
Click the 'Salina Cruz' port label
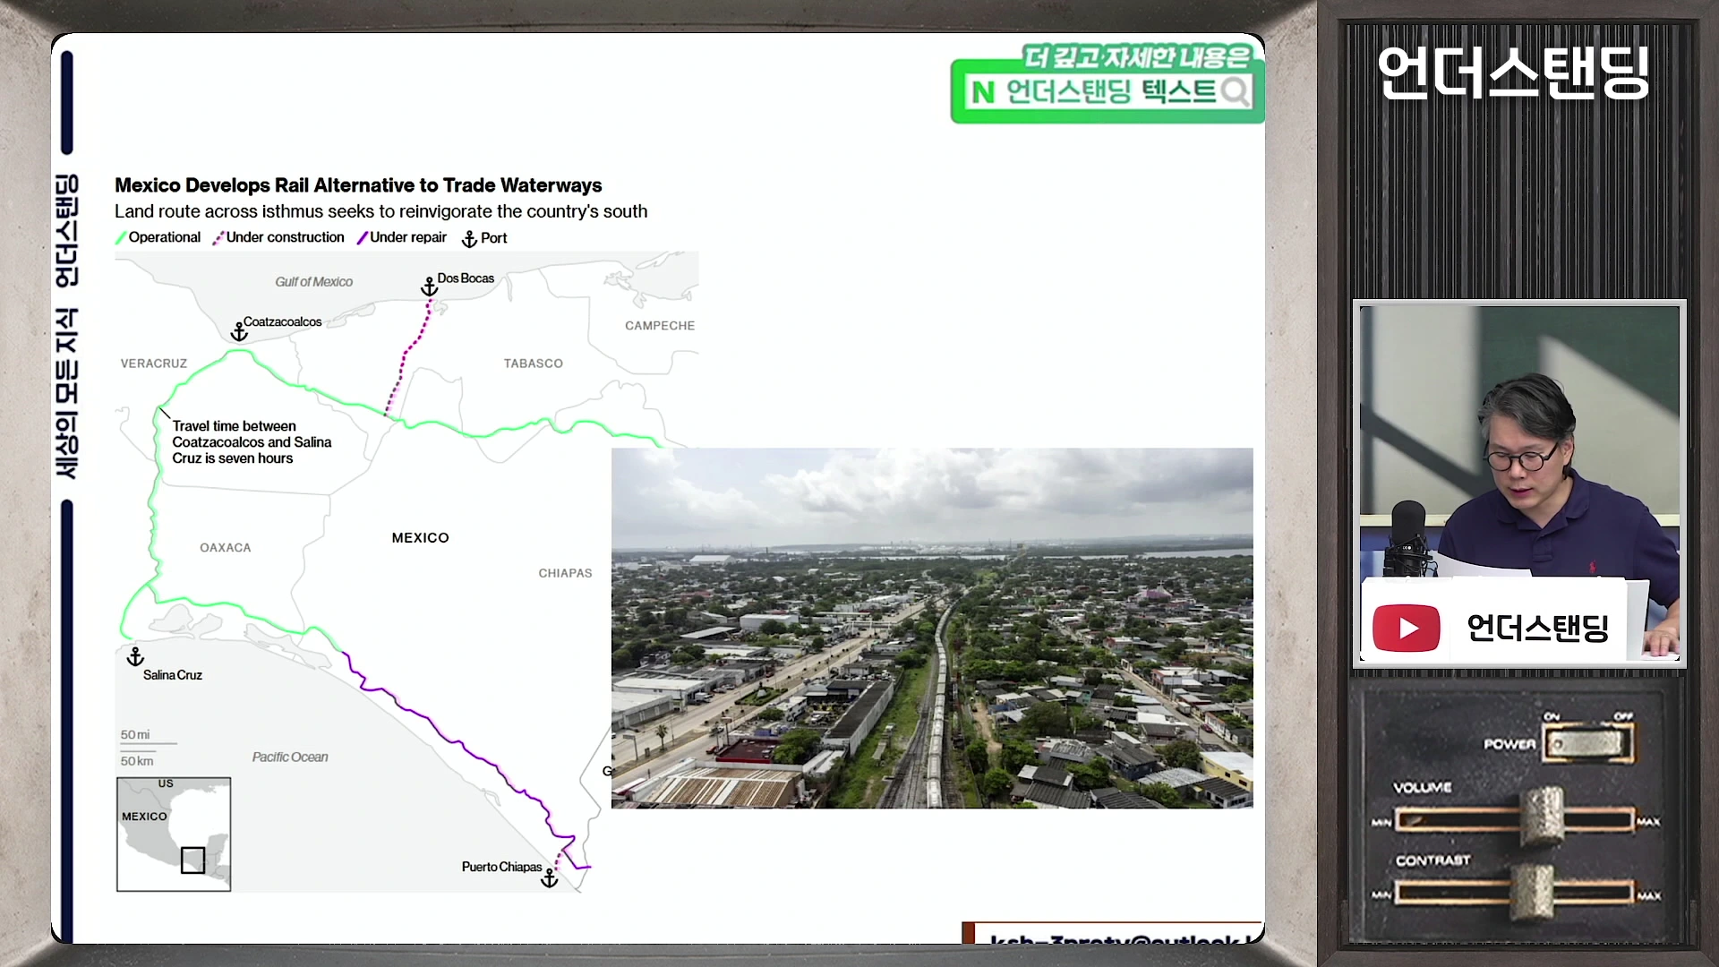tap(173, 675)
